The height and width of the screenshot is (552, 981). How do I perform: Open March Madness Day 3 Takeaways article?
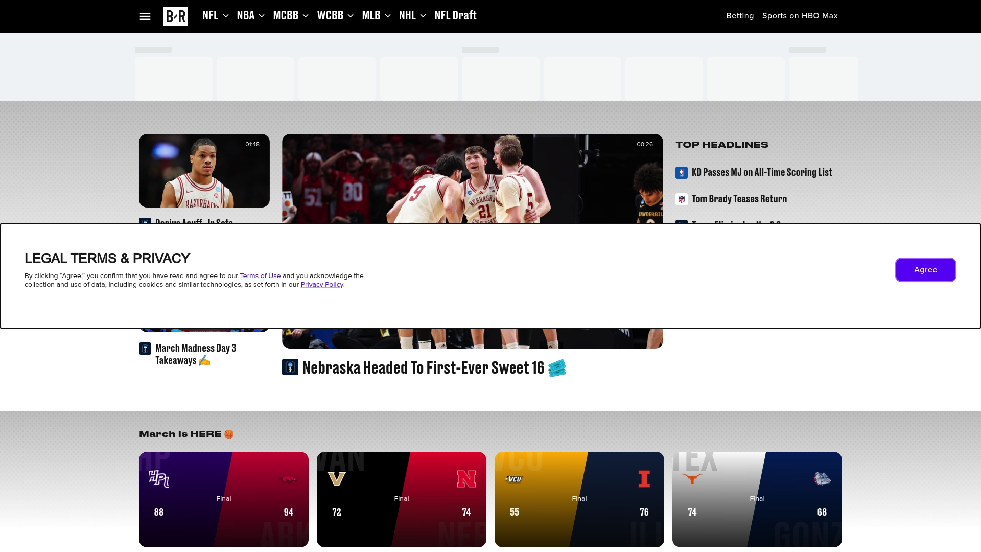coord(196,354)
